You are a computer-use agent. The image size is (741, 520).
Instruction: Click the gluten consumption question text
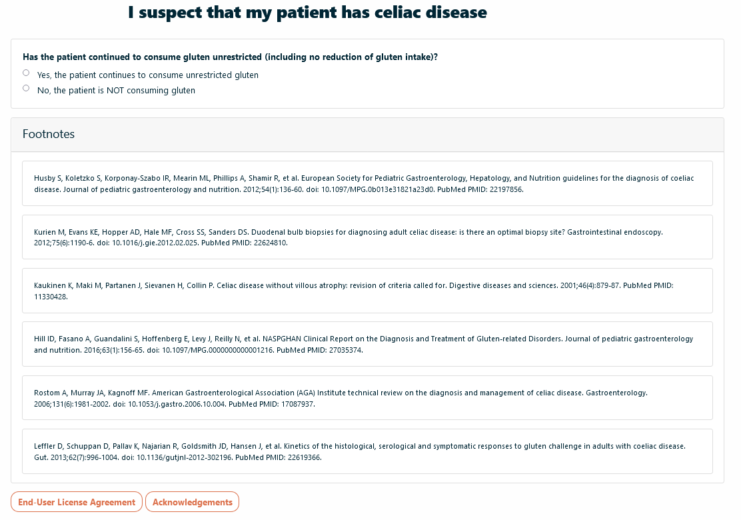[x=230, y=57]
